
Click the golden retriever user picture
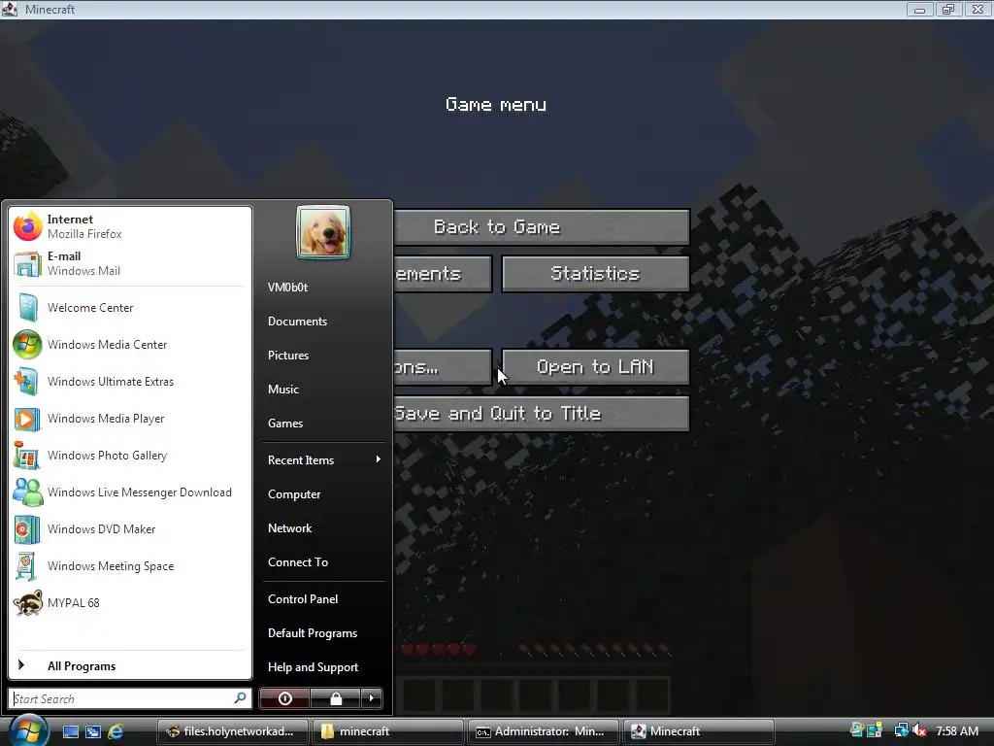[322, 232]
